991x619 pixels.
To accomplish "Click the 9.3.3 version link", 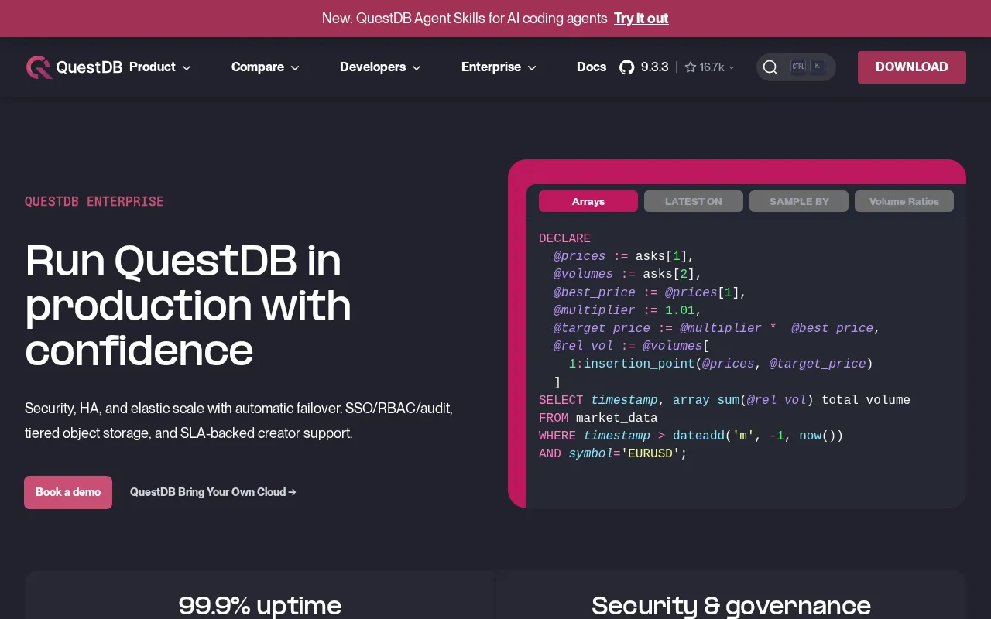I will pos(654,67).
